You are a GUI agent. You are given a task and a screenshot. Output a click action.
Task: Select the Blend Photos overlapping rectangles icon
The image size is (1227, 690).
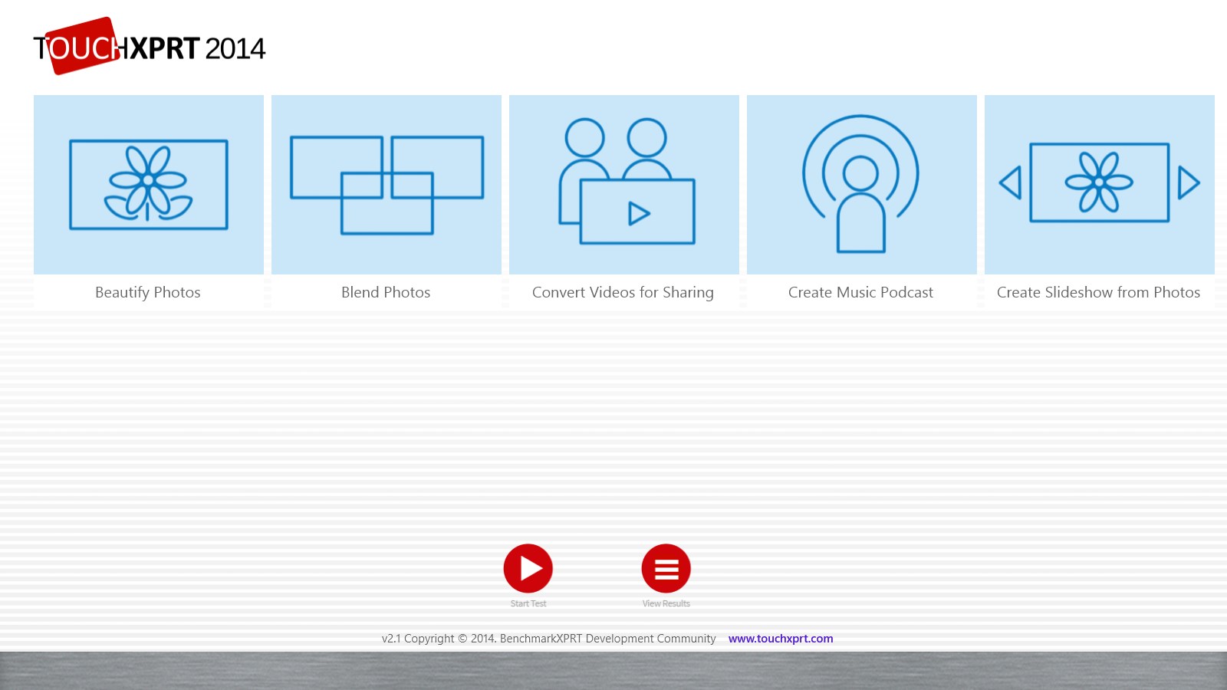[x=387, y=185]
